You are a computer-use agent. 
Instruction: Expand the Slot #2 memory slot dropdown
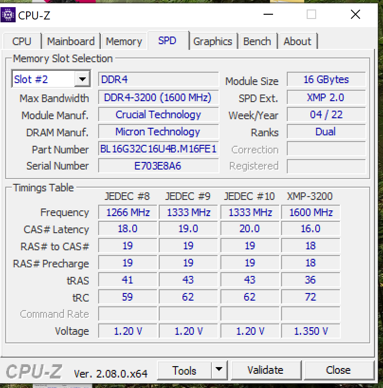(x=82, y=79)
